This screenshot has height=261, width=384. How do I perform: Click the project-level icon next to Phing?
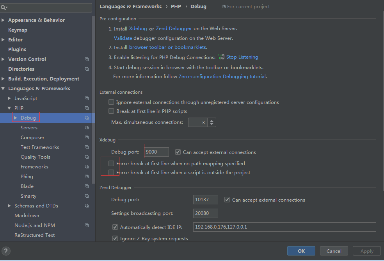(x=87, y=176)
